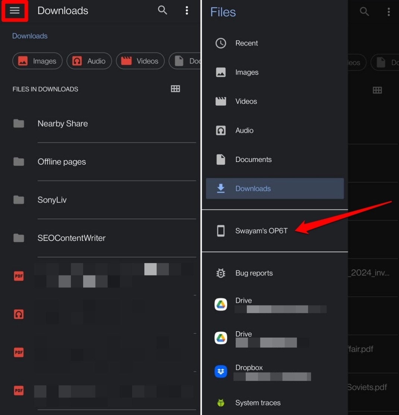Open the first blurred PDF file below SEOContentWriter

point(100,276)
